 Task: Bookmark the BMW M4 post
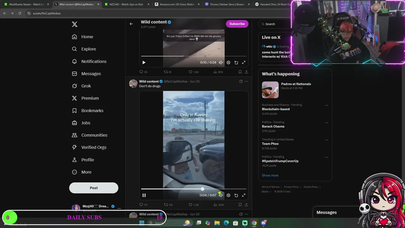[x=240, y=72]
